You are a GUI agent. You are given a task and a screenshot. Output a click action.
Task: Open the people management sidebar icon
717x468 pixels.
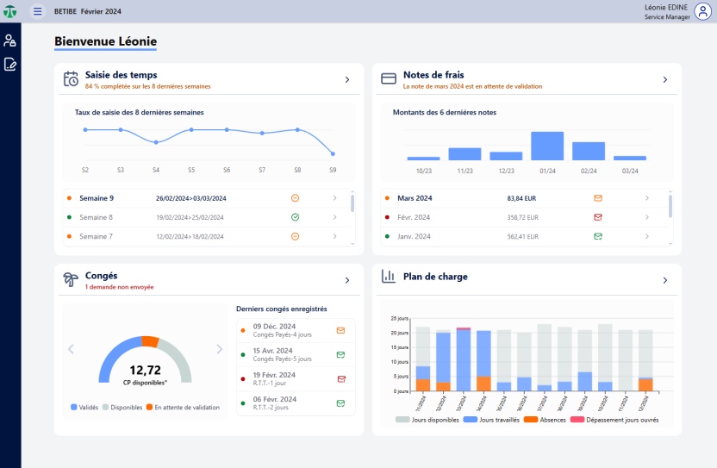10,41
